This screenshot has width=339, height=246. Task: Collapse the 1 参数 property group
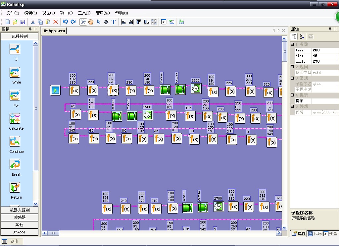point(292,44)
